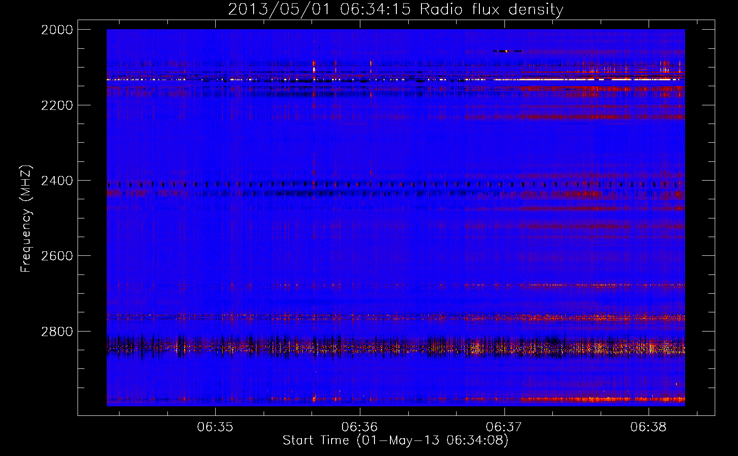This screenshot has height=456, width=738.
Task: Select the 2400 frequency tick label
Action: (x=57, y=181)
